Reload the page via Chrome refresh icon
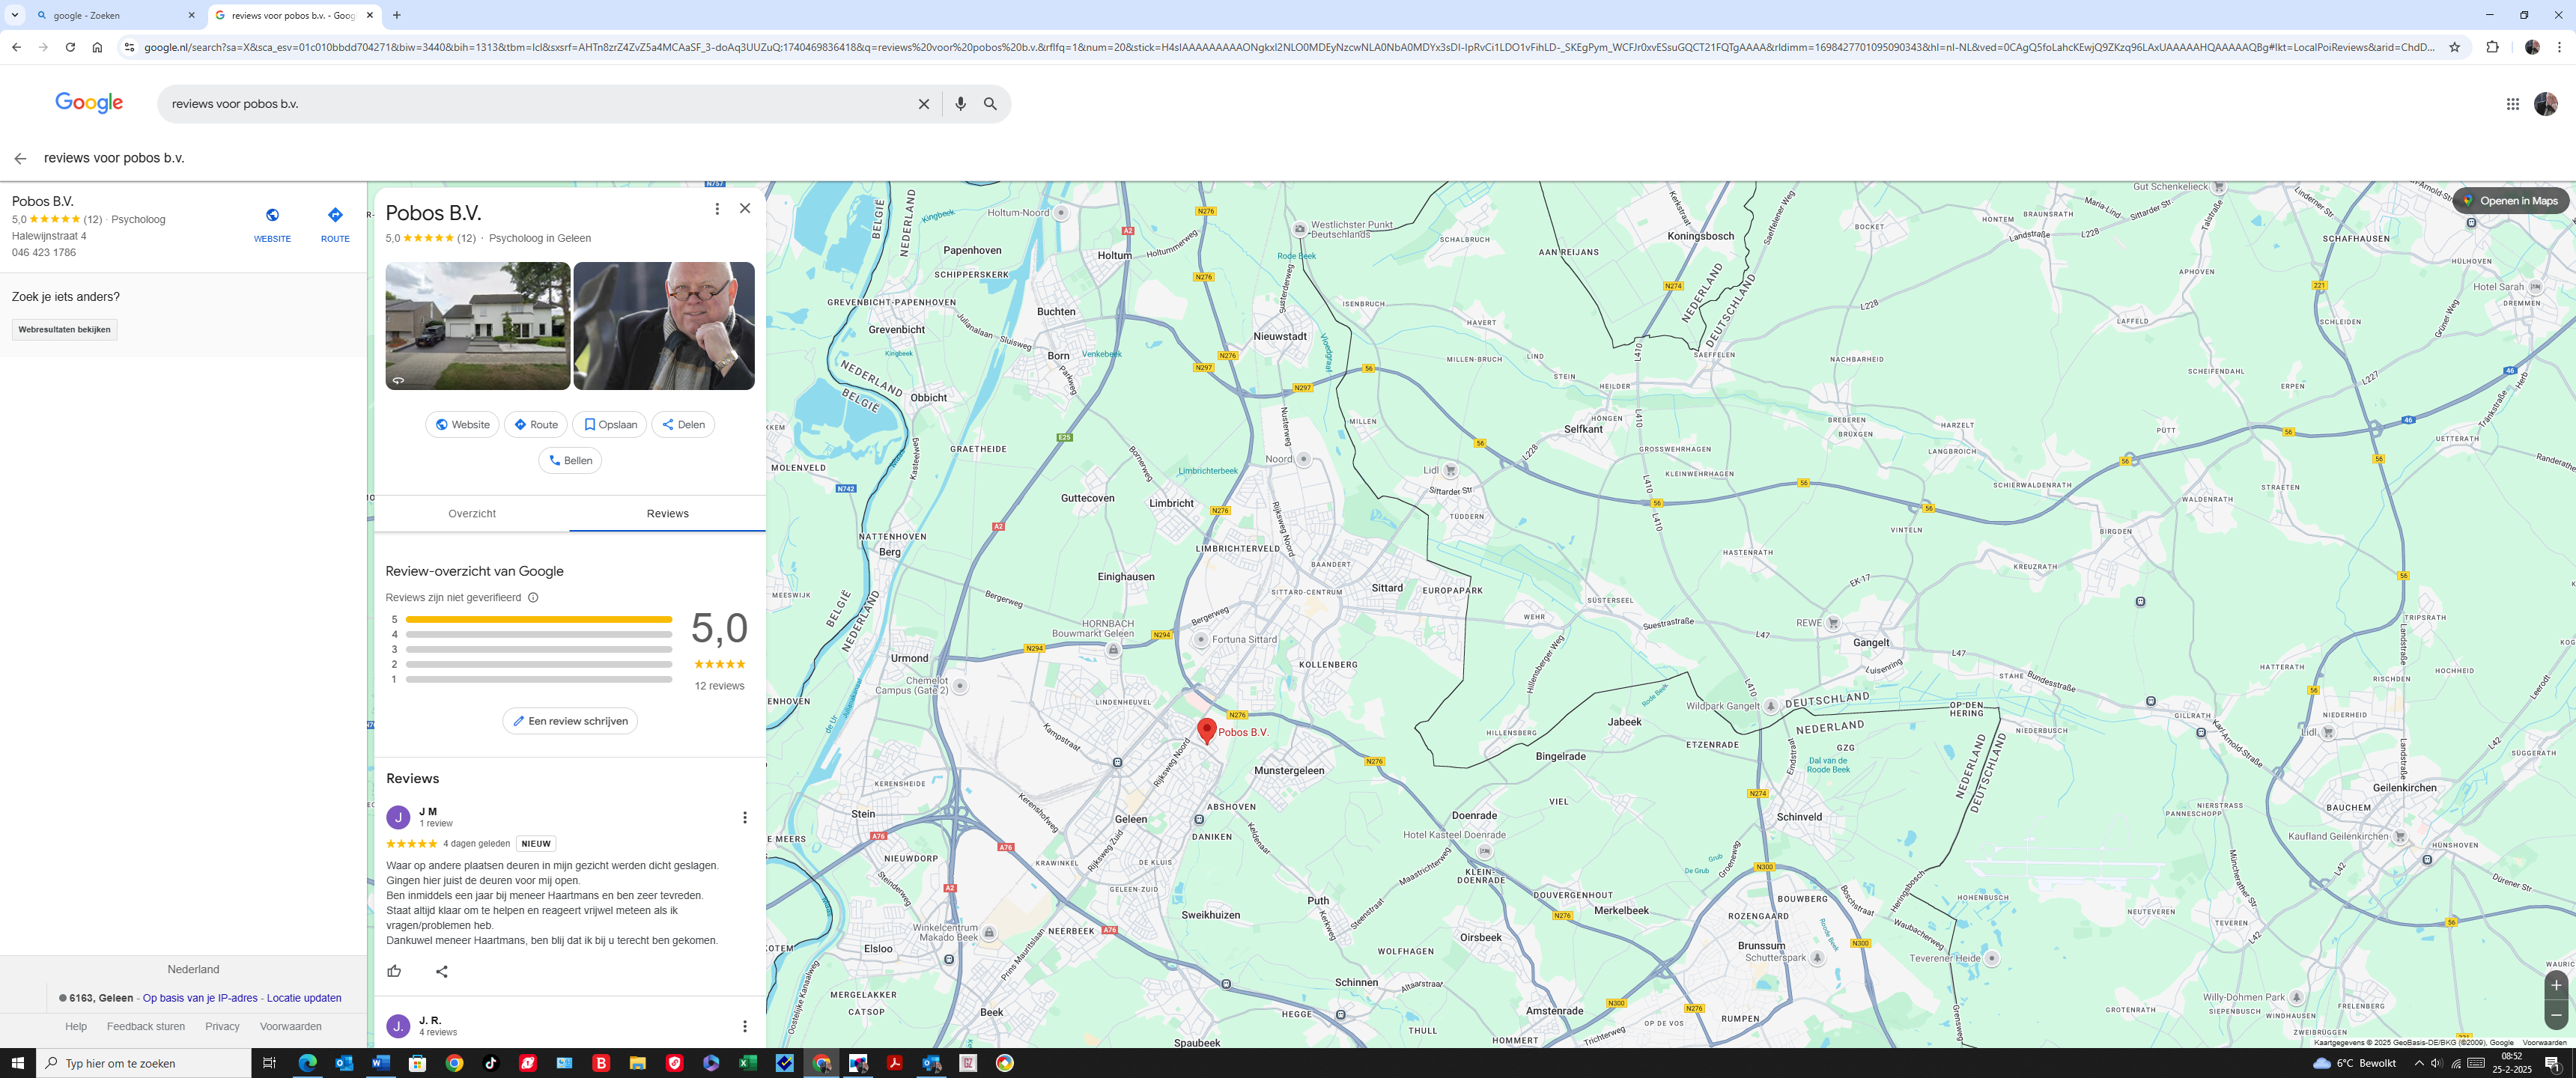The width and height of the screenshot is (2576, 1078). [70, 47]
